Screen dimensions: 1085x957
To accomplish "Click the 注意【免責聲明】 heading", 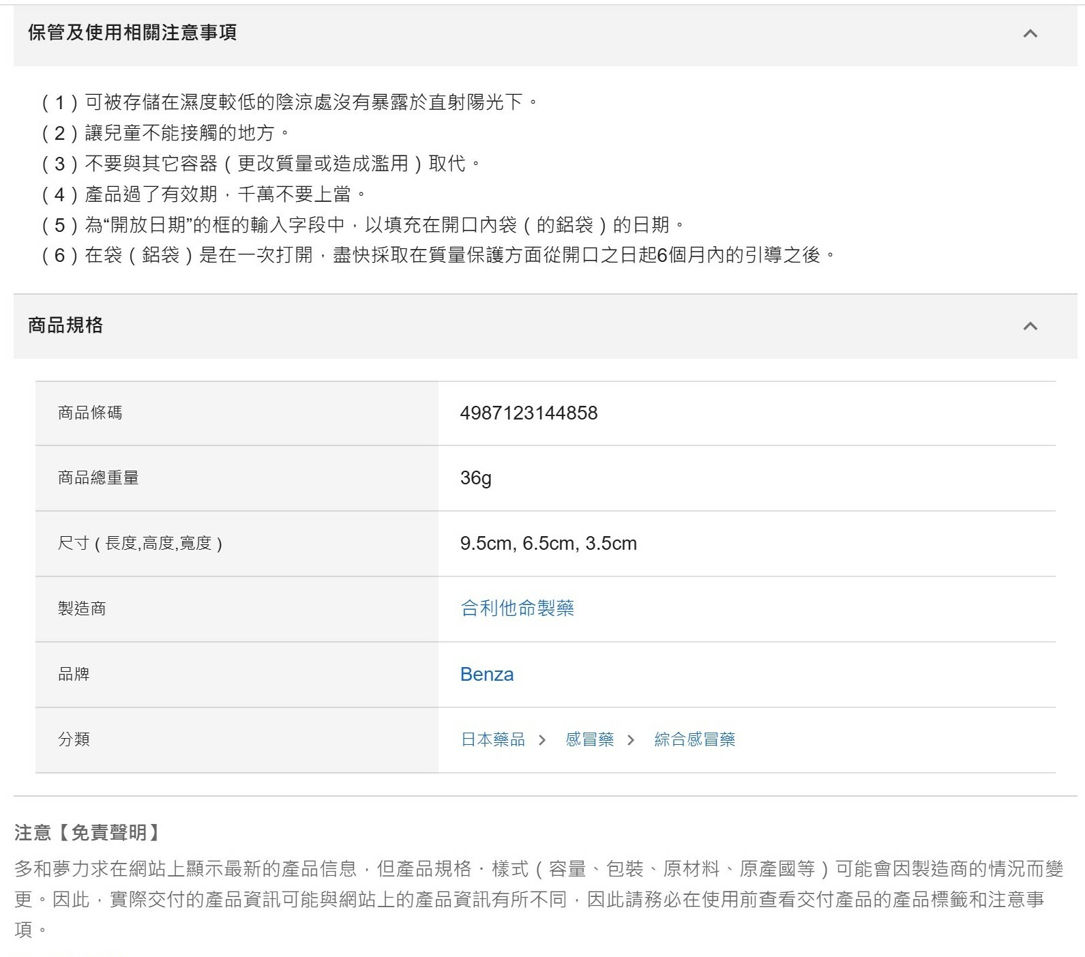I will click(87, 832).
